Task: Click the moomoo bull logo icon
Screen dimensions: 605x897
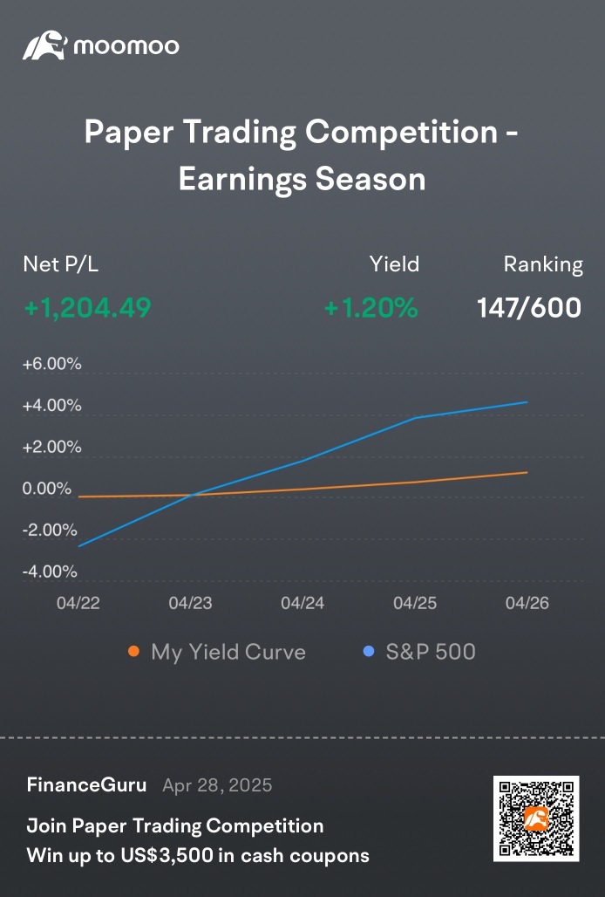Action: tap(45, 45)
